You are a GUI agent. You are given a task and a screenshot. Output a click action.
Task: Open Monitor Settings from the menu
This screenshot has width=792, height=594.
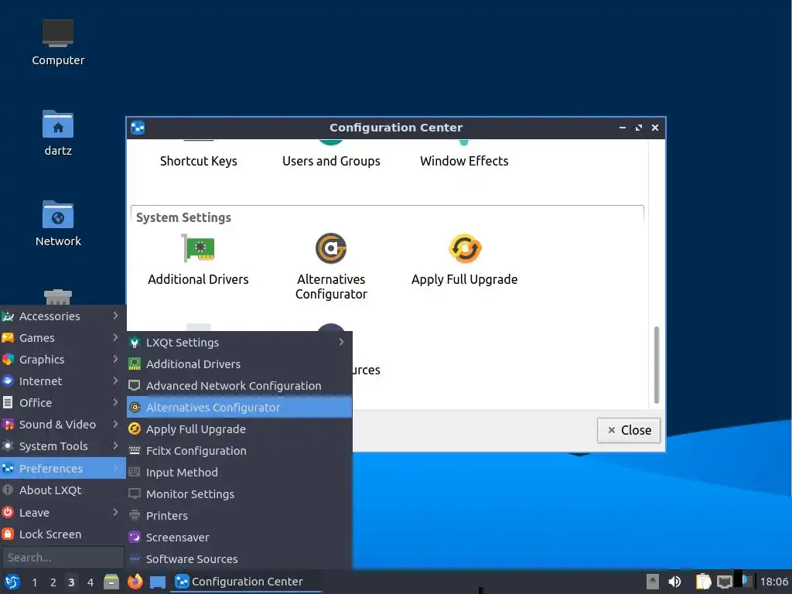240,494
